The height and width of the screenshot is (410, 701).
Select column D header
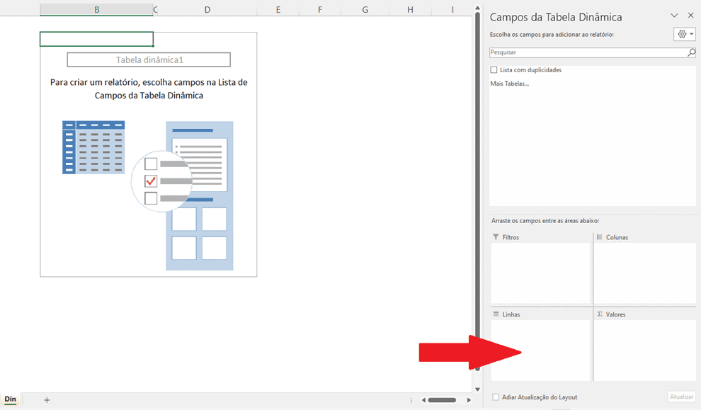tap(207, 9)
